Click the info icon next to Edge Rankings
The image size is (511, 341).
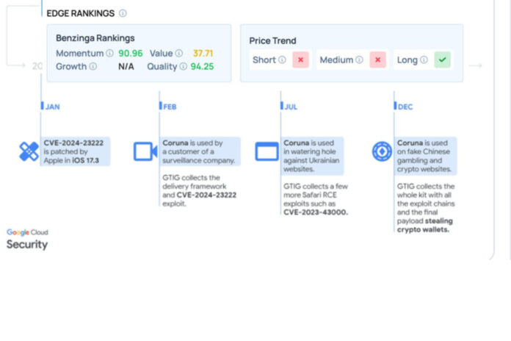click(123, 13)
